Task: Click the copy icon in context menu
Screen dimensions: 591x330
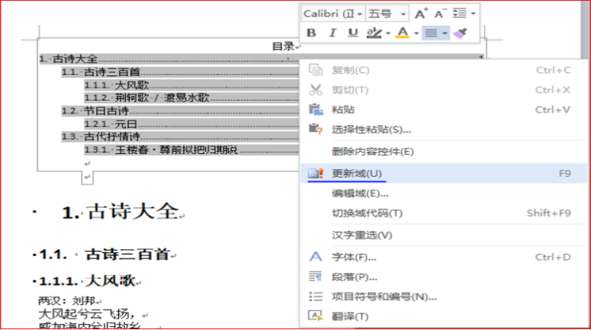Action: [x=316, y=70]
